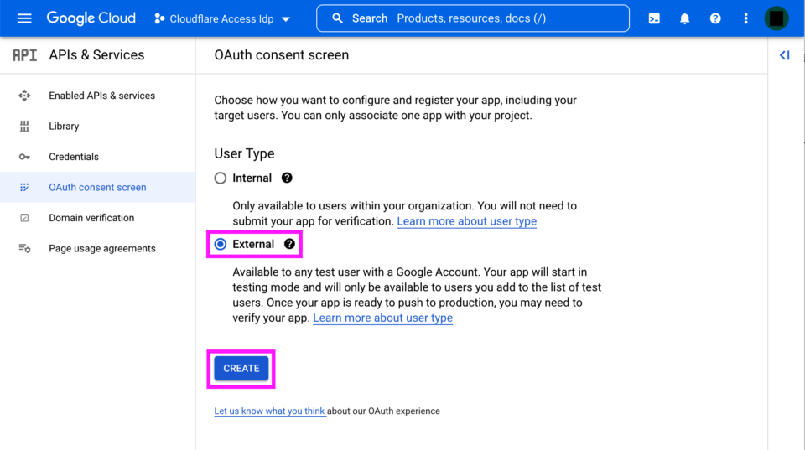The image size is (805, 450).
Task: Open the Cloudflare Access Idp project dropdown
Action: click(x=222, y=18)
